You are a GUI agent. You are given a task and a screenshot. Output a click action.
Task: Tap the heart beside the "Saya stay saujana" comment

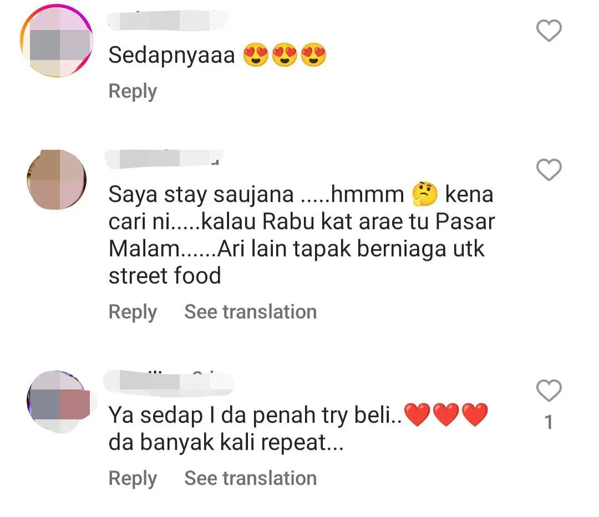coord(549,170)
